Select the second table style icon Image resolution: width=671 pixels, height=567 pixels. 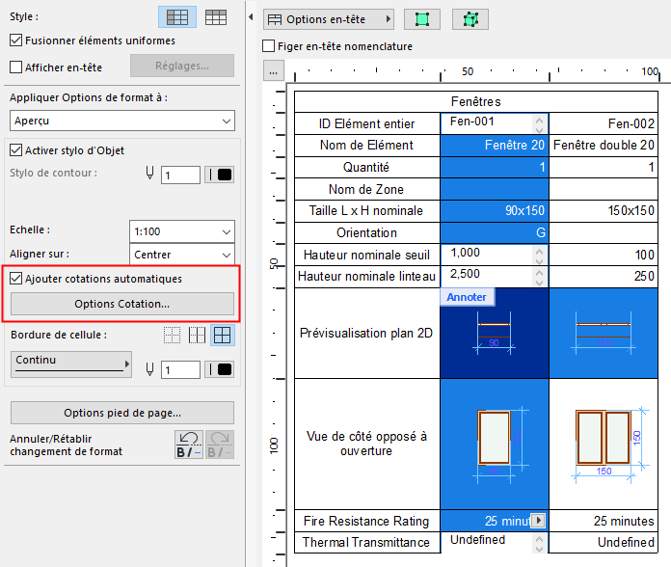point(216,17)
